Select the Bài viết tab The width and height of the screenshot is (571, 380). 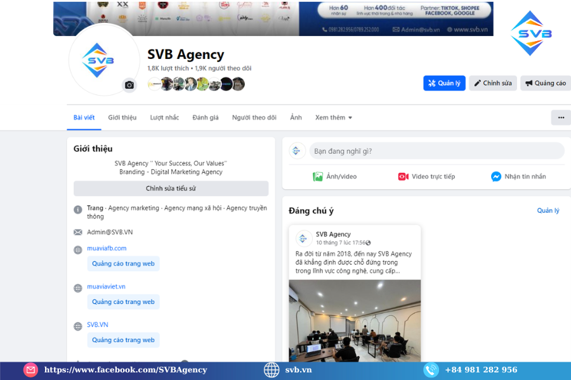[84, 117]
